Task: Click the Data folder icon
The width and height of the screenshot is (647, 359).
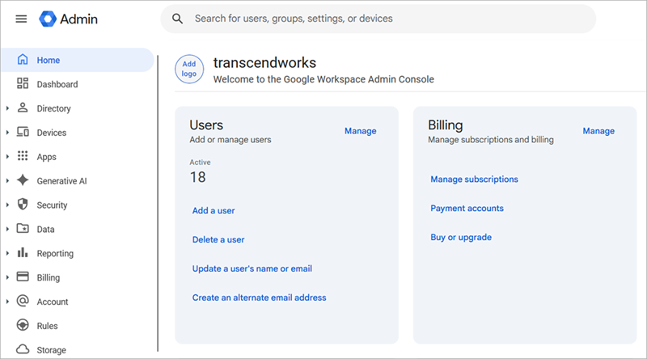Action: 23,228
